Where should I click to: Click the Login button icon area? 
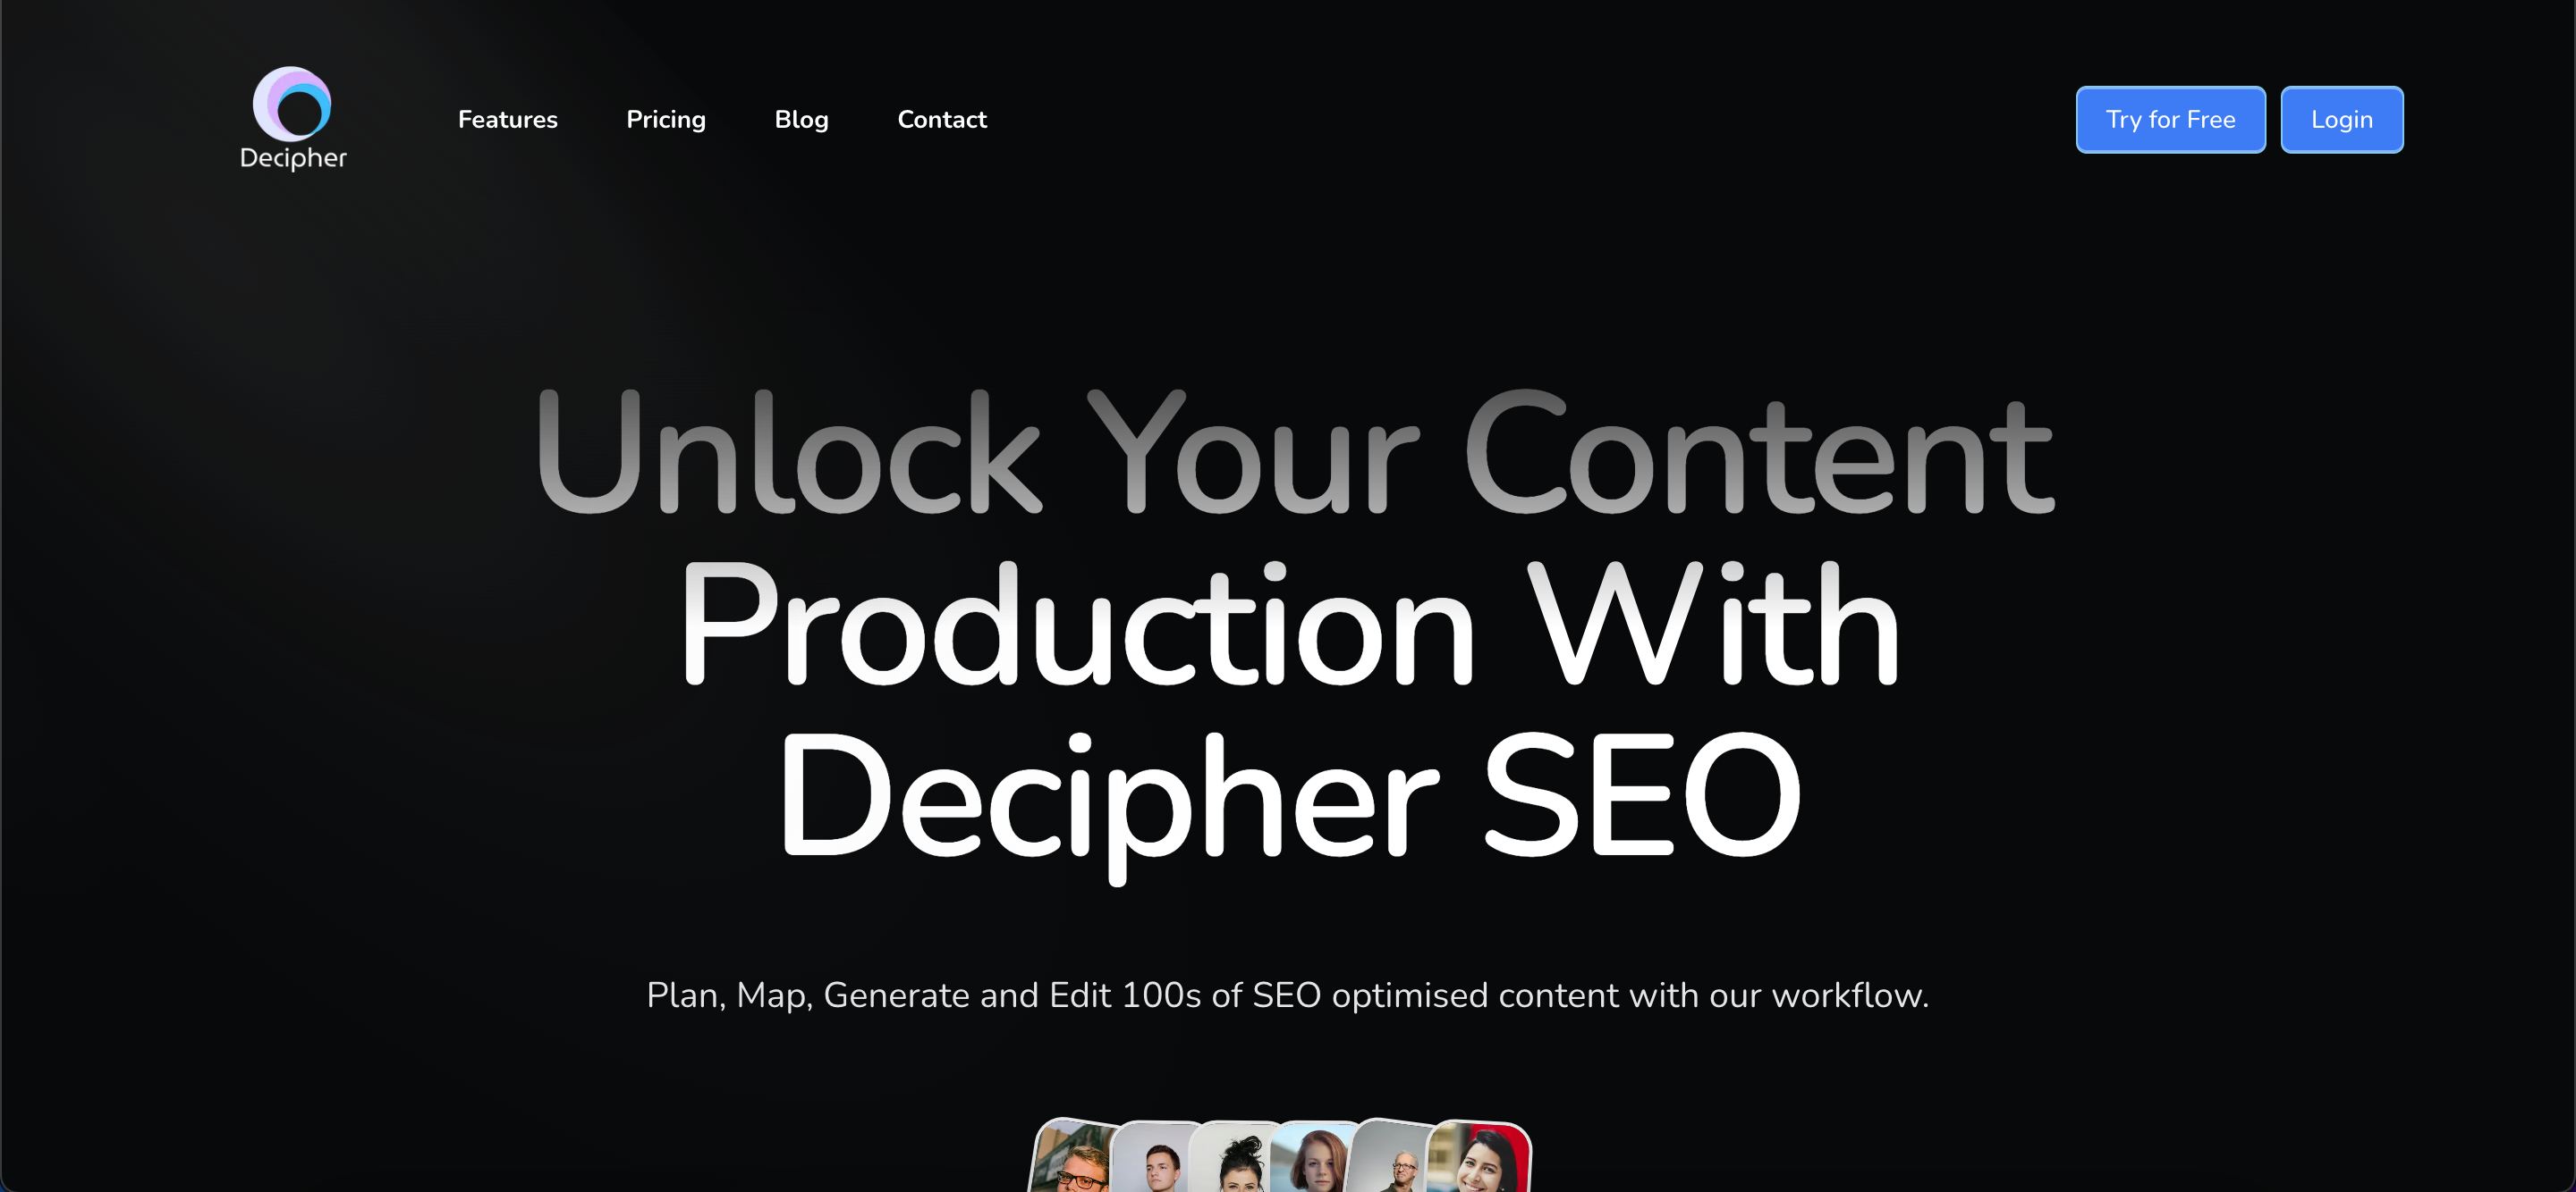2341,118
